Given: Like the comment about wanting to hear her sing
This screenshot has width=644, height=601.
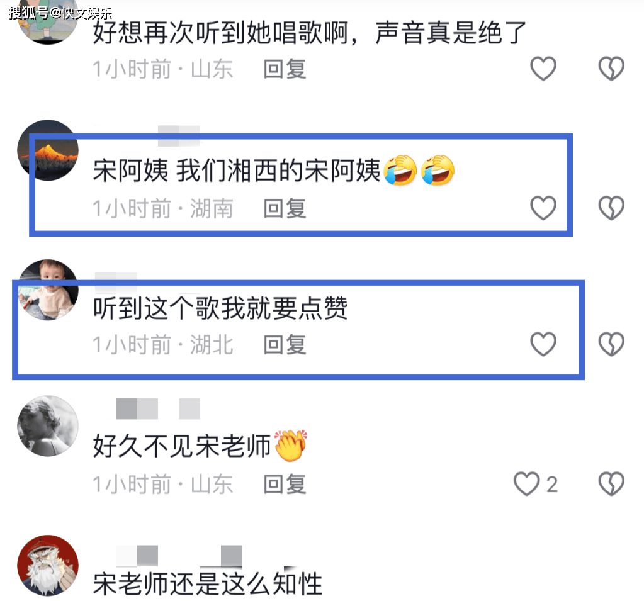Looking at the screenshot, I should (x=543, y=69).
